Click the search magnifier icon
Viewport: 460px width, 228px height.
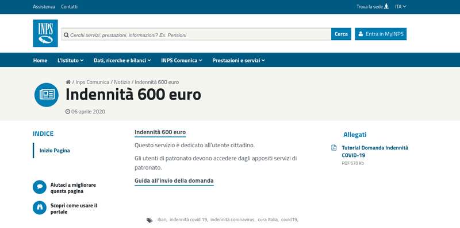tap(66, 35)
